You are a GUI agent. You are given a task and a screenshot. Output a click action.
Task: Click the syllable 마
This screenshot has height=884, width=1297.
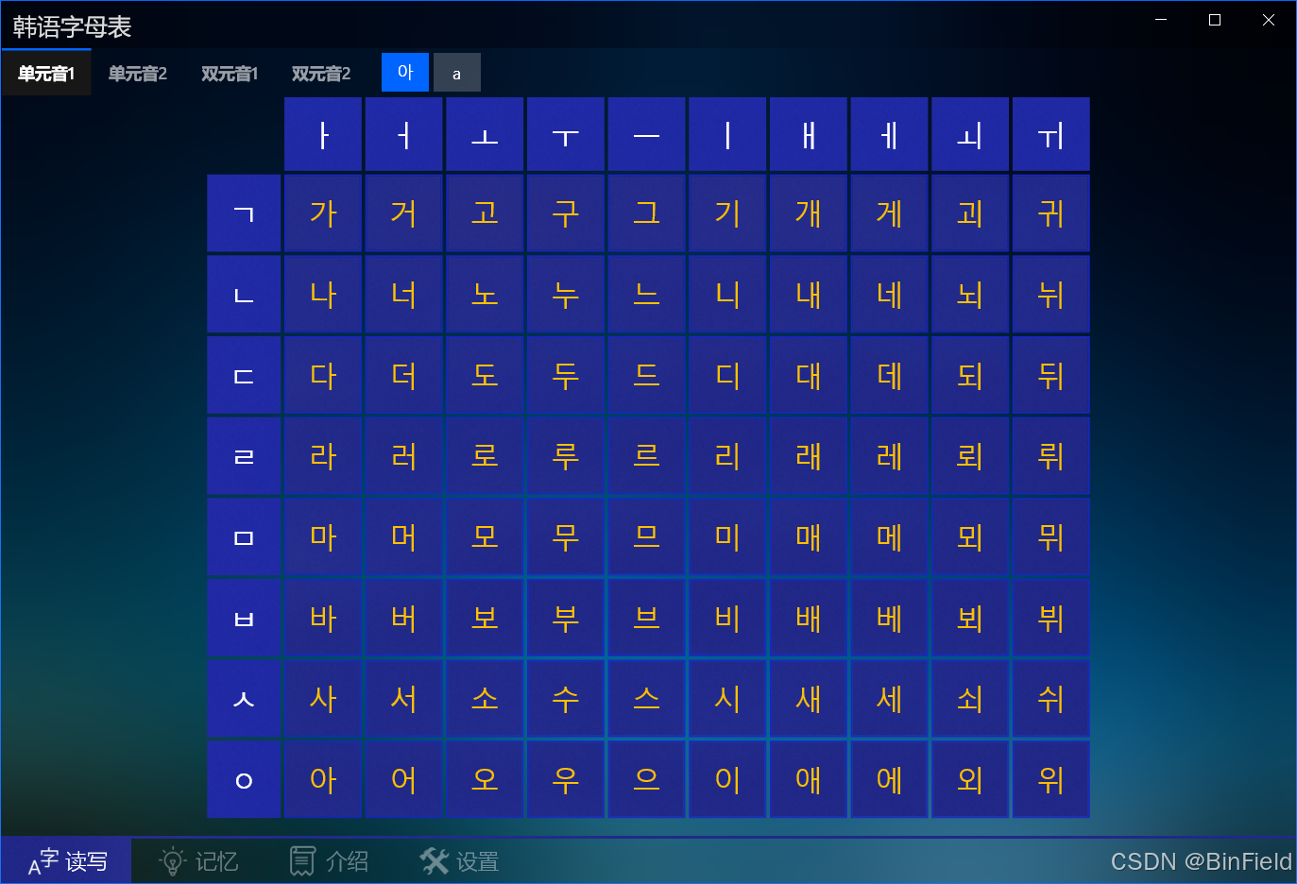(323, 537)
